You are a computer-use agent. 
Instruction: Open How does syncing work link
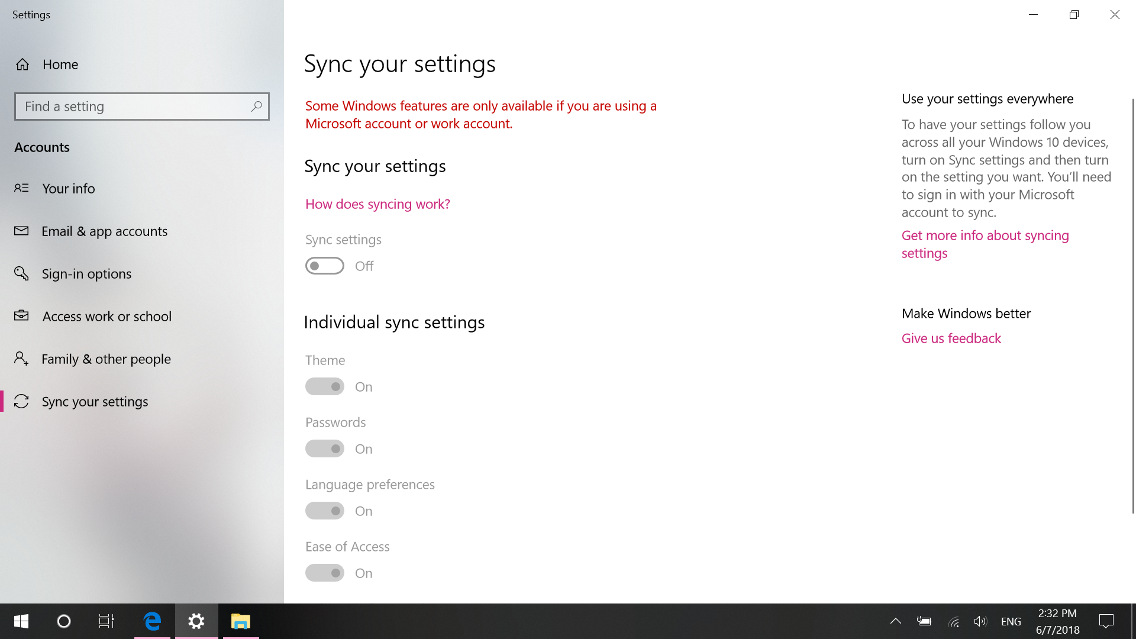click(x=377, y=204)
